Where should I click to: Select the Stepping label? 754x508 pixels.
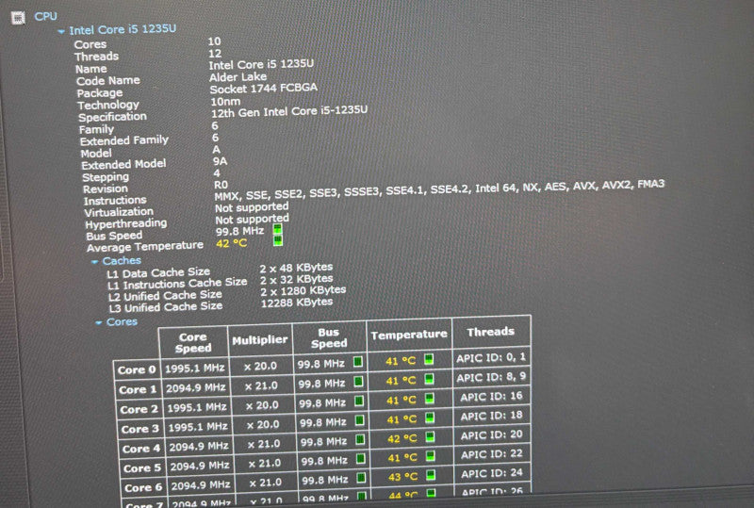coord(106,177)
